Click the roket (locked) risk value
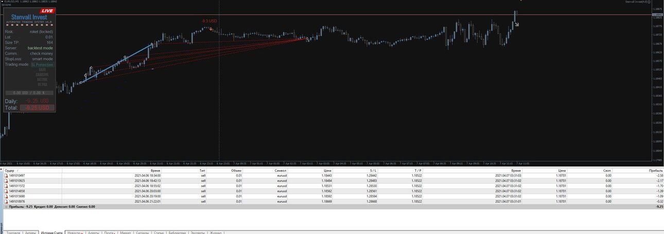The width and height of the screenshot is (664, 234). (x=41, y=31)
